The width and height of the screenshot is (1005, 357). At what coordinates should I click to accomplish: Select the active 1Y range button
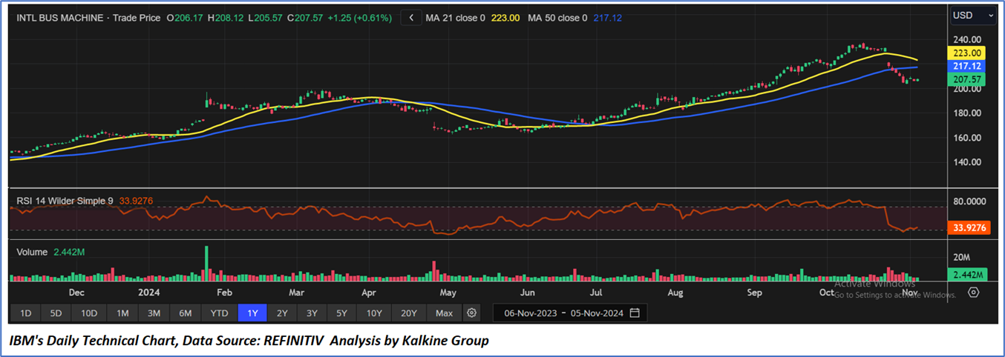pyautogui.click(x=252, y=313)
